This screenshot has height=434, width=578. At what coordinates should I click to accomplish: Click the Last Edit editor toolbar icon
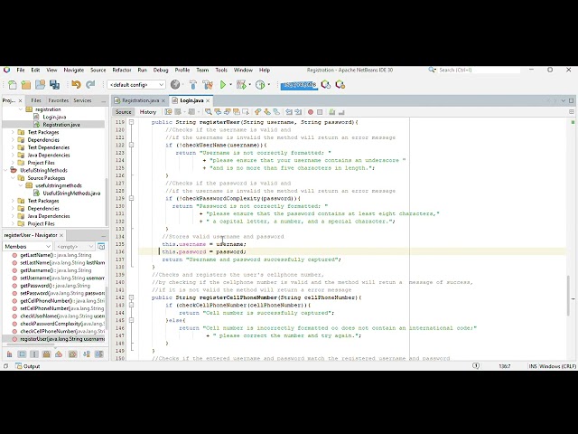[x=168, y=112]
